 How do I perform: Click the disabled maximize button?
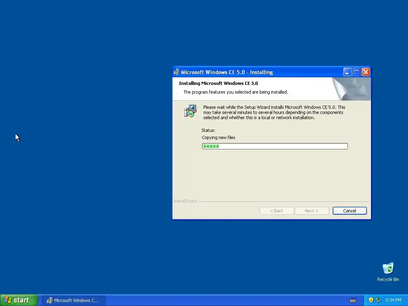357,72
